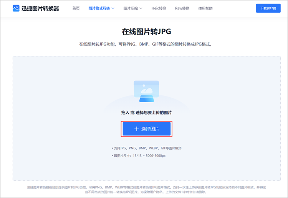Screen dimensions: 288x198
Task: Click the image upload illustration icon
Action: 146,91
